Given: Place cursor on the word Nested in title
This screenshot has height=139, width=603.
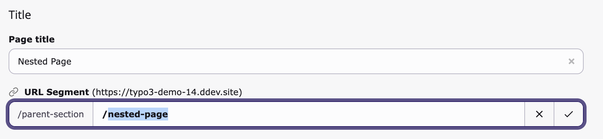Looking at the screenshot, I should click(x=33, y=61).
